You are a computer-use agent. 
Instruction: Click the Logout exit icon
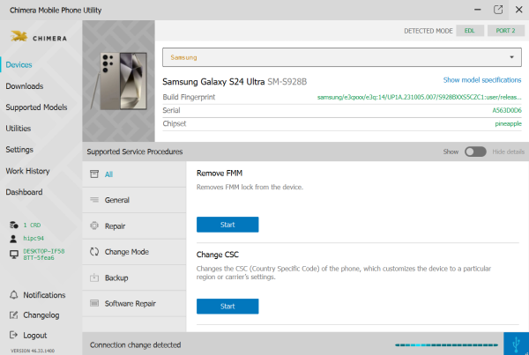(13, 335)
